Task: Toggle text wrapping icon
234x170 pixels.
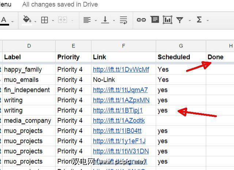Action: (124, 20)
